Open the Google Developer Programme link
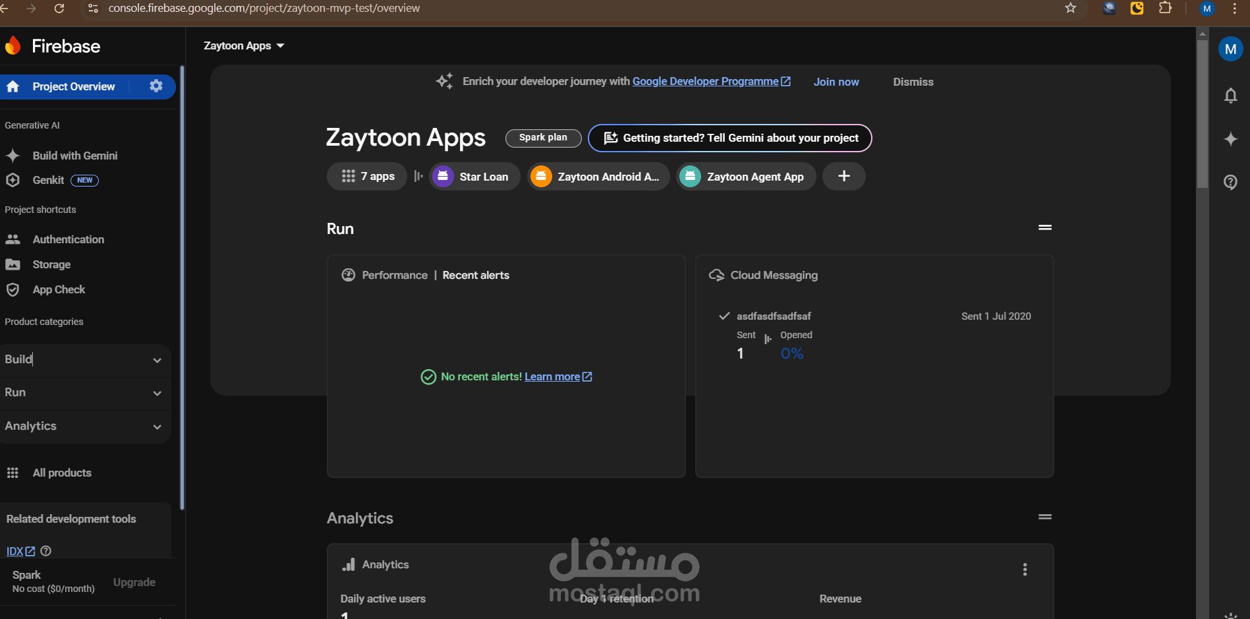Screen dimensions: 1250x619 point(712,81)
